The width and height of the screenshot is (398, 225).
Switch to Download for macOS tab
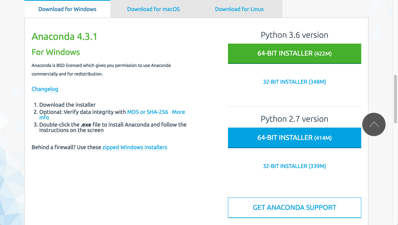(x=153, y=9)
